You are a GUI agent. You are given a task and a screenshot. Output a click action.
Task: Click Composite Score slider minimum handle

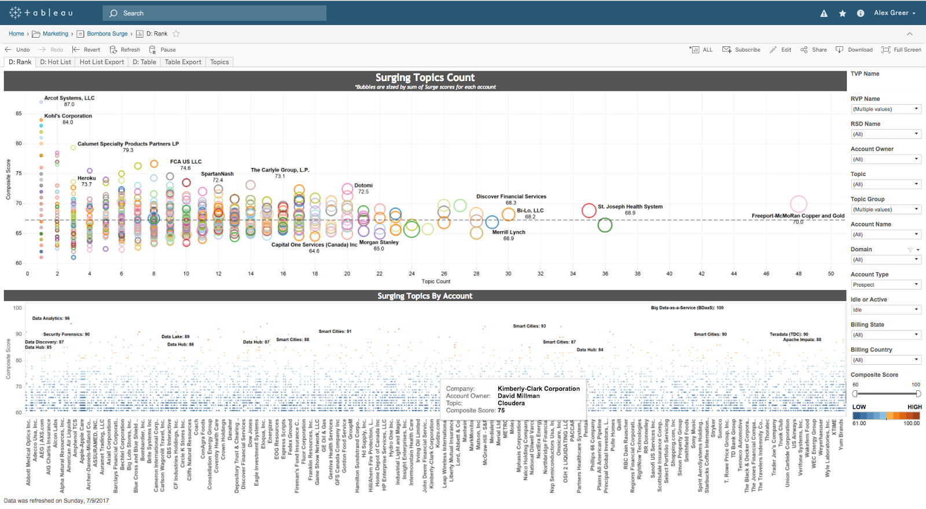click(x=855, y=394)
